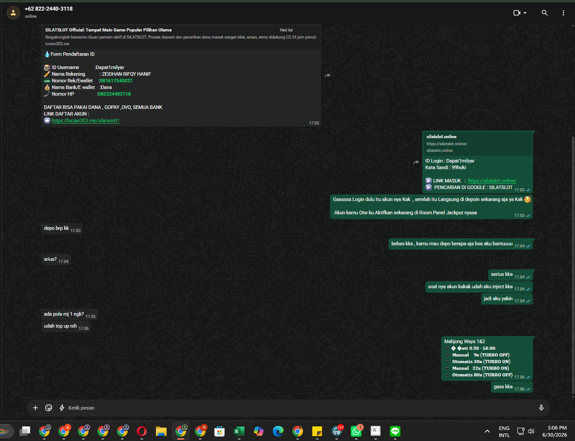Open WhatsApp from the taskbar

point(357,431)
